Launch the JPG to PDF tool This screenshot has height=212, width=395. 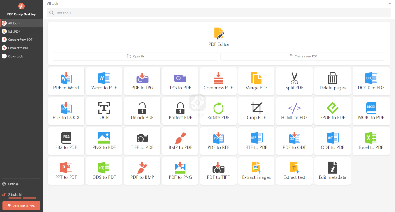click(180, 81)
